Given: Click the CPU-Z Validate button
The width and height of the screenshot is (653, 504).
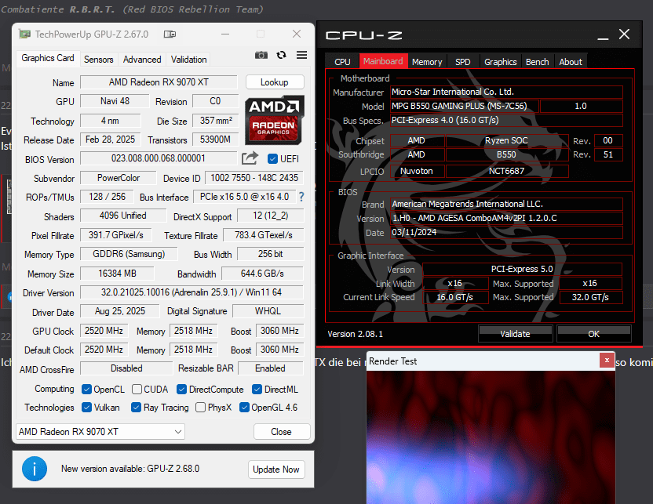Looking at the screenshot, I should click(x=515, y=334).
